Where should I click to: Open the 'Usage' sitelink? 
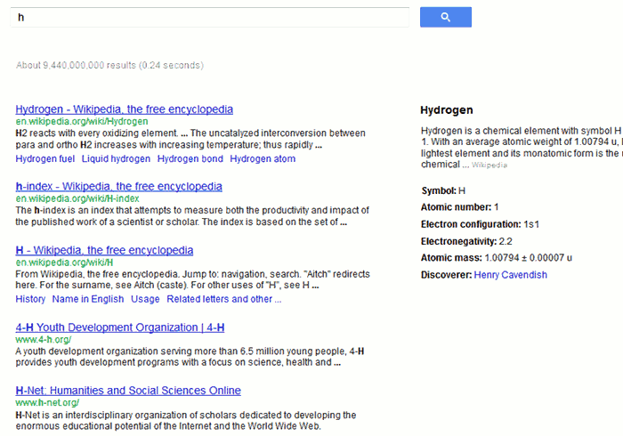coord(145,299)
